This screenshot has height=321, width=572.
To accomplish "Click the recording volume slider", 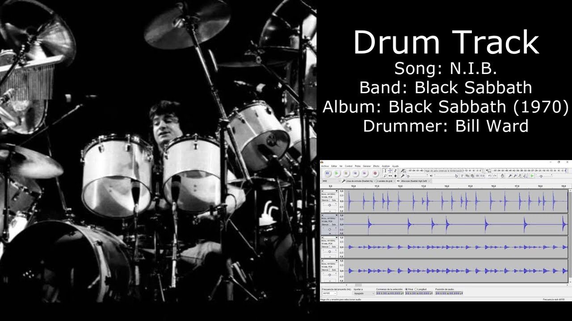I will pos(417,176).
